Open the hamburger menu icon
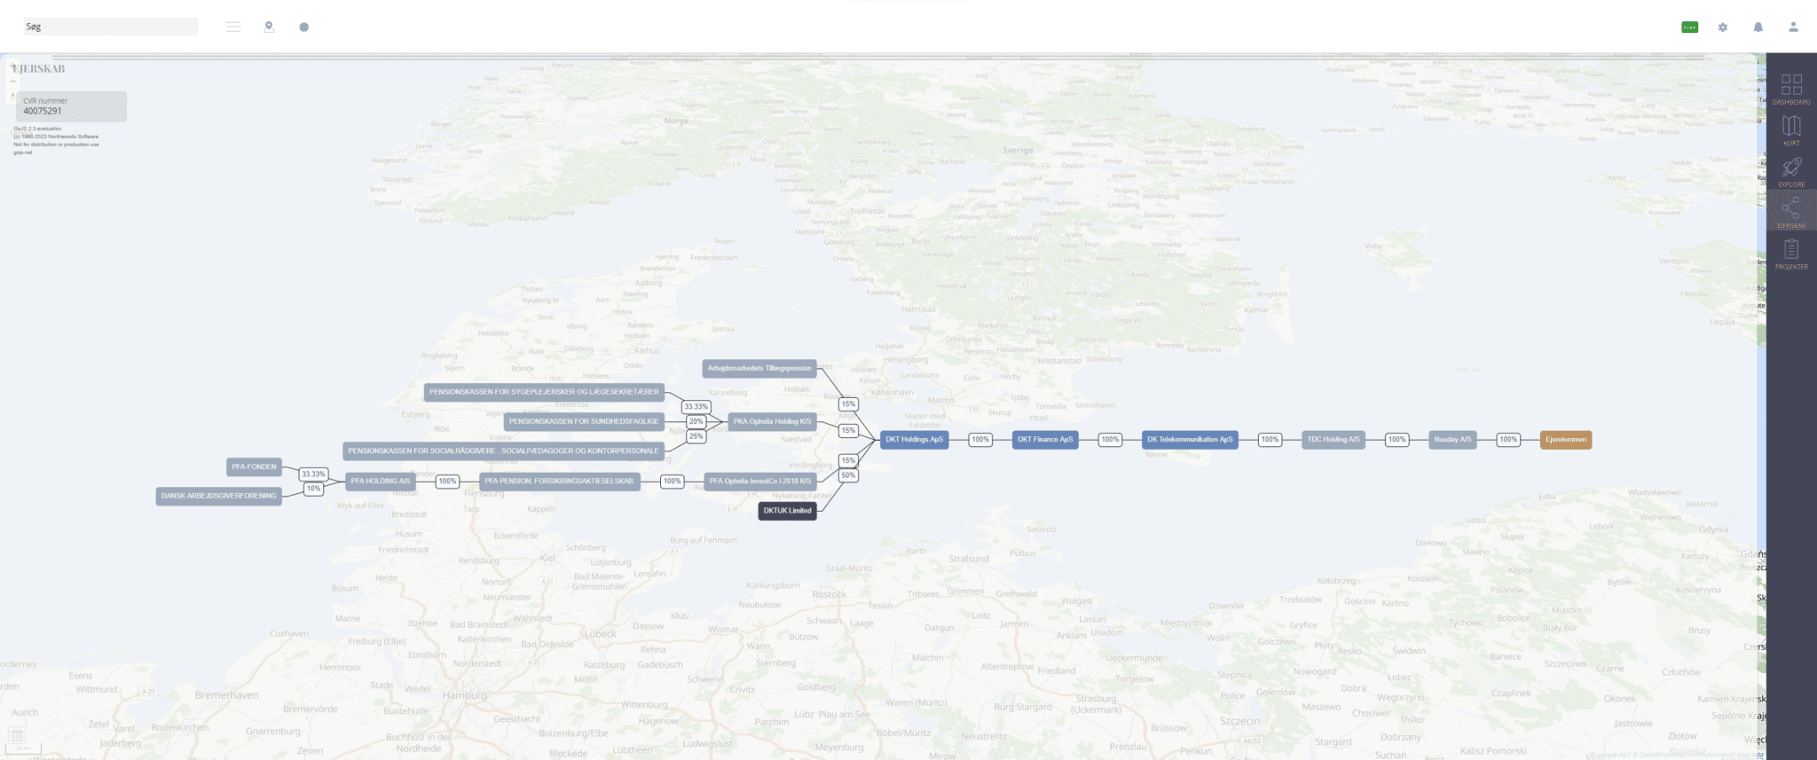Viewport: 1817px width, 760px height. pos(233,27)
